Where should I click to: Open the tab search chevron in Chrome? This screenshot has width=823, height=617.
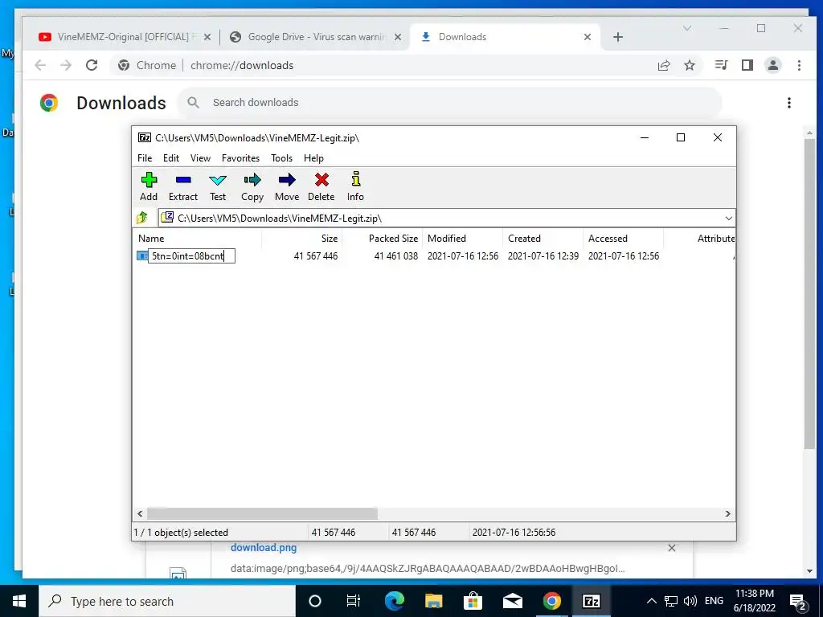pos(686,28)
